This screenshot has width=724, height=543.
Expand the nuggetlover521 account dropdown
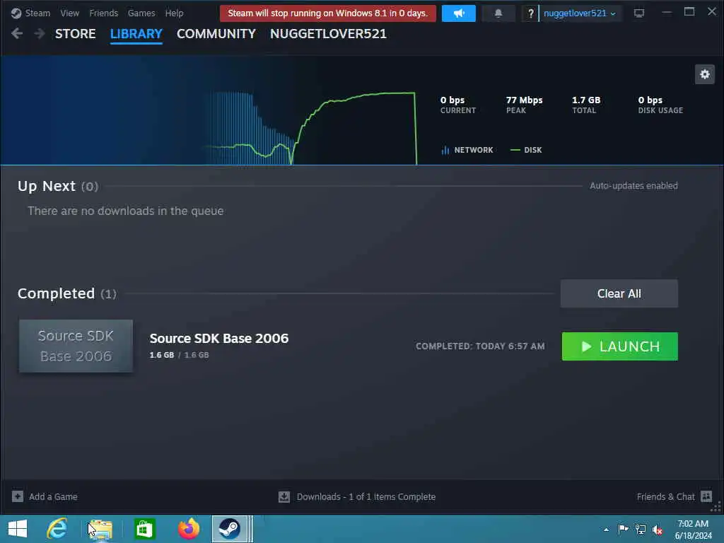coord(580,13)
